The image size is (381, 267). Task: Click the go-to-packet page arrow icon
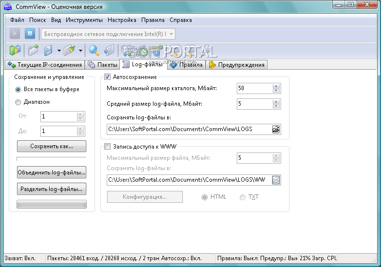[109, 50]
